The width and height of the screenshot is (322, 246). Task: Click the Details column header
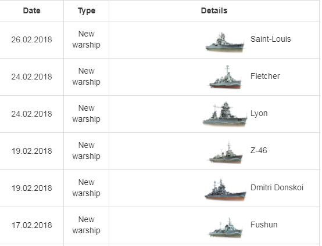coord(214,10)
